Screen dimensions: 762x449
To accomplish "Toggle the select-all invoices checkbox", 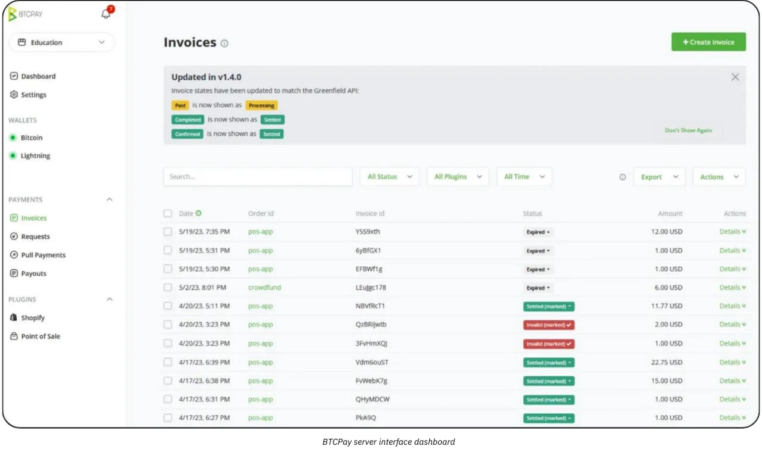I will point(168,213).
